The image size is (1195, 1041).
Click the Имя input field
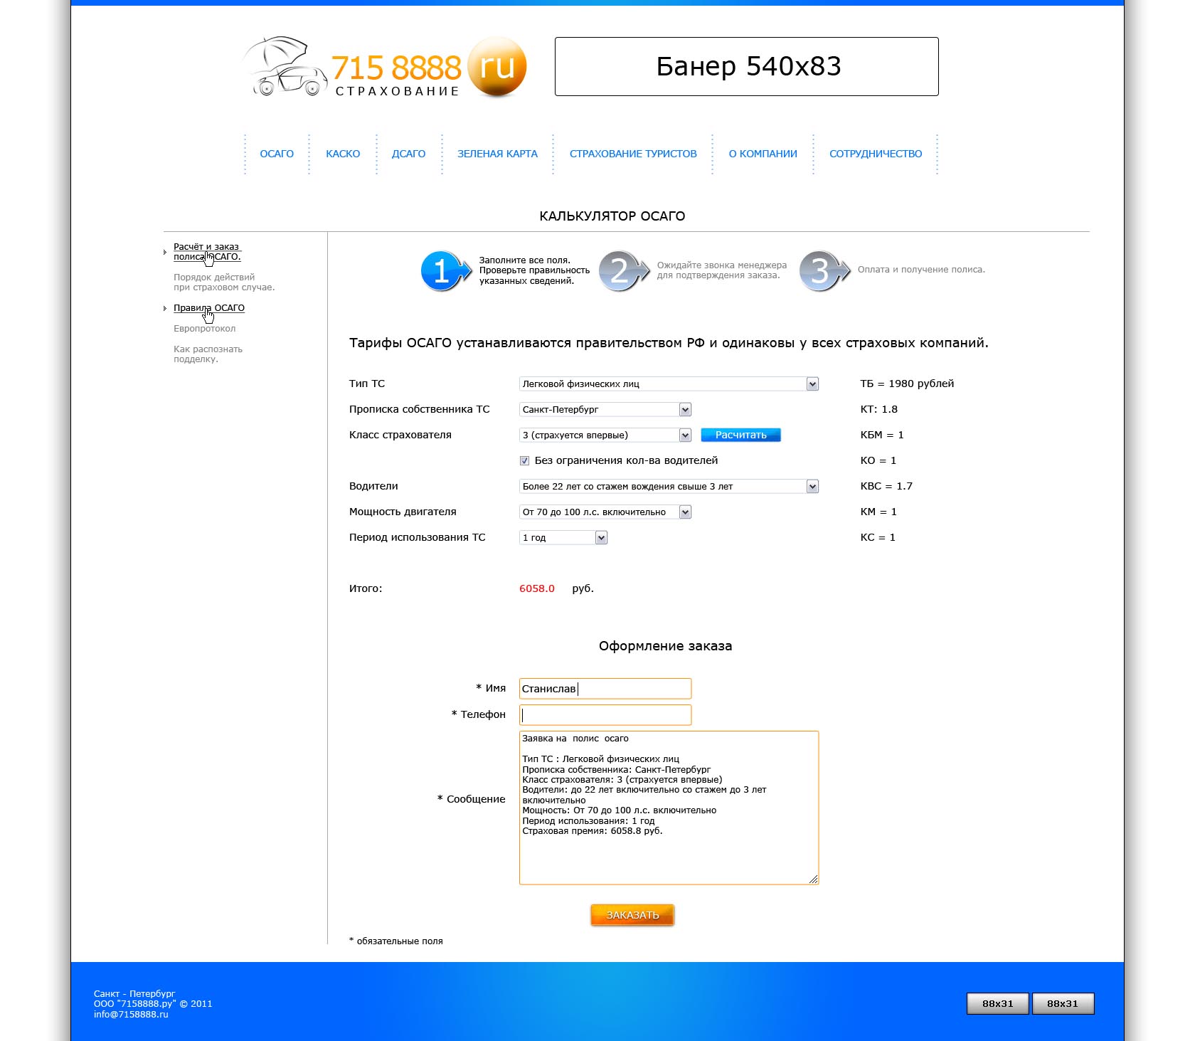[605, 689]
